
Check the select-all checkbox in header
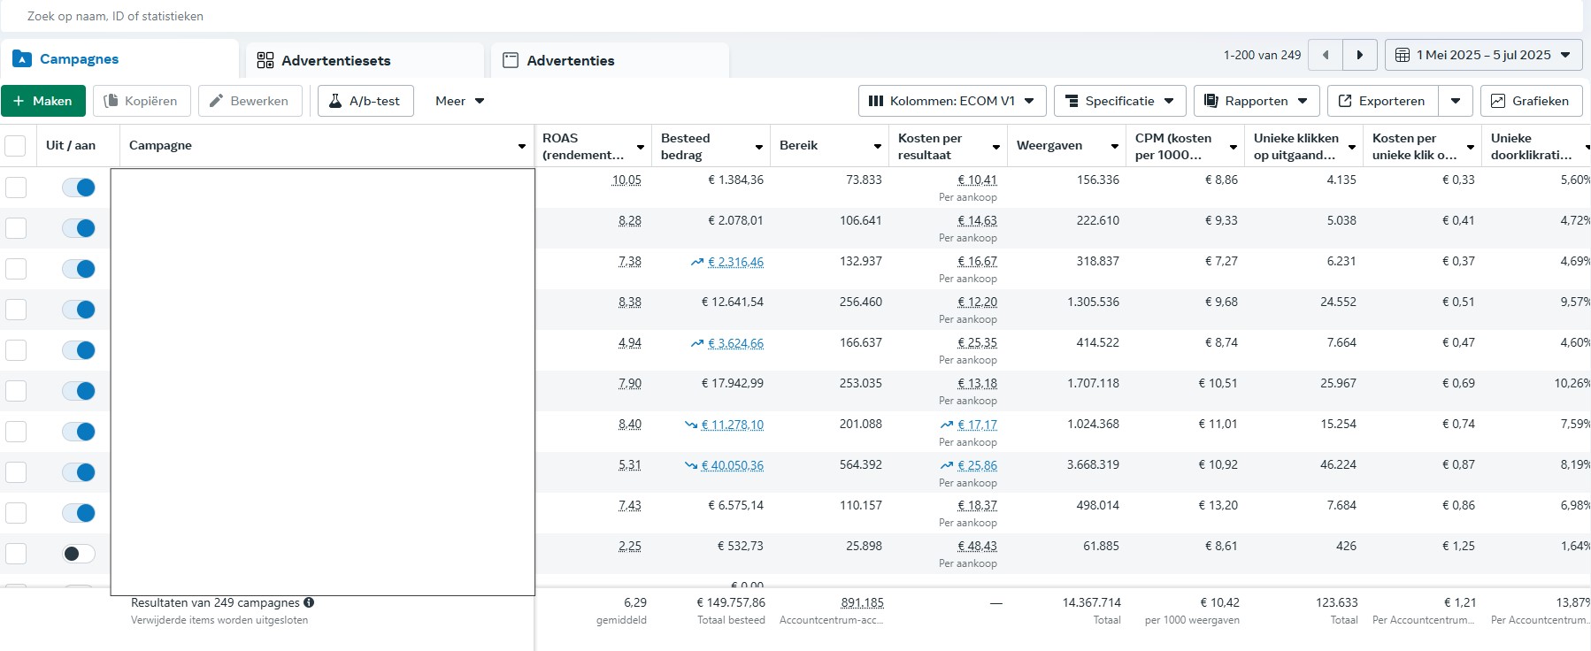click(x=16, y=146)
